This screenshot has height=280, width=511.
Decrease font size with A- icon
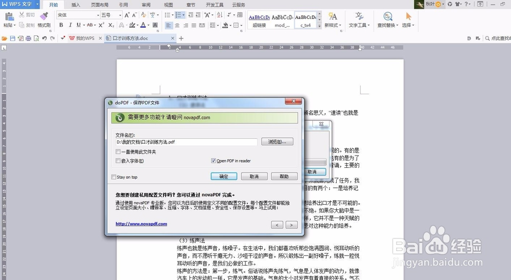134,15
